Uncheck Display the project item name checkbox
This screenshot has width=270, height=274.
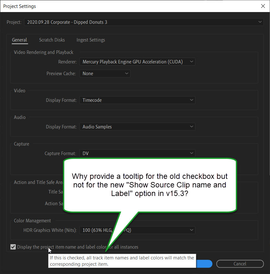tap(13, 247)
